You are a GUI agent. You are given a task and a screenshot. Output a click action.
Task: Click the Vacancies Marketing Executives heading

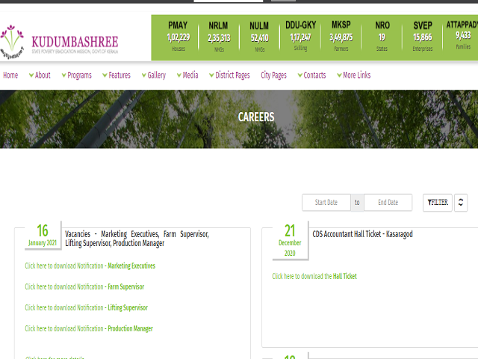137,239
